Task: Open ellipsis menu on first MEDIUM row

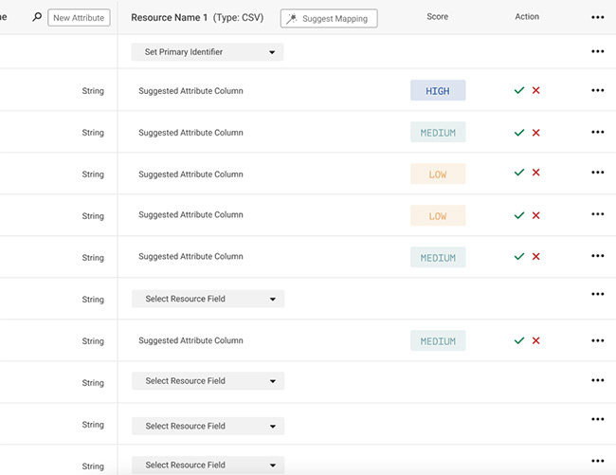Action: click(598, 132)
